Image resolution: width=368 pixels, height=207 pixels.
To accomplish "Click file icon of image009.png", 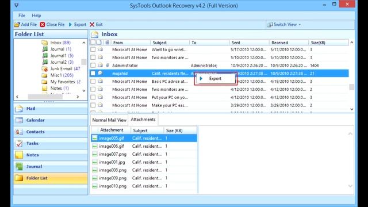I will pos(94,178).
